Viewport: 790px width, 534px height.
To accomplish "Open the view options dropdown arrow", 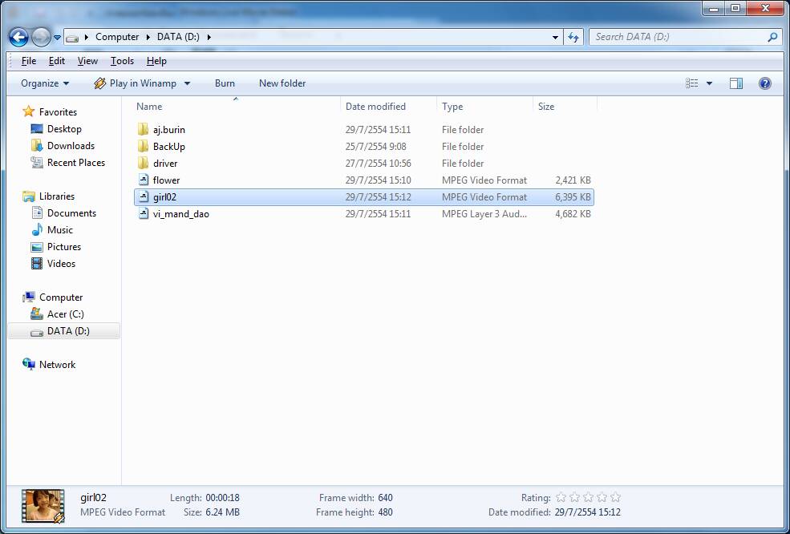I will tap(709, 83).
